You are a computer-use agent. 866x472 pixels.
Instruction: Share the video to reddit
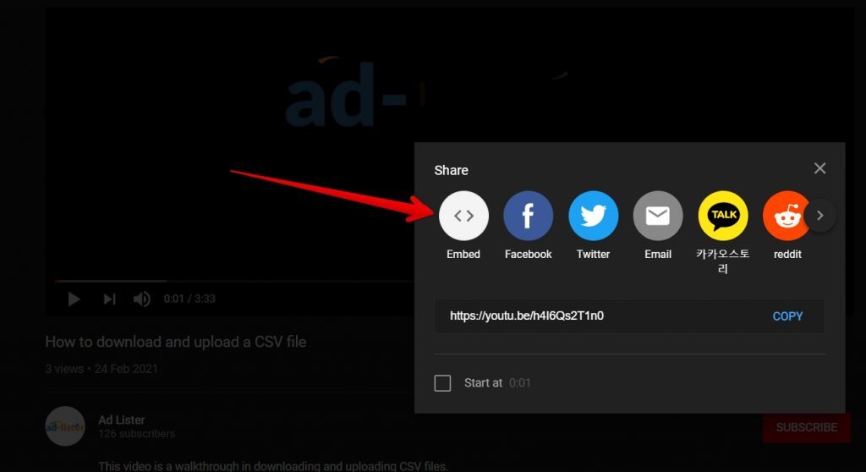click(x=786, y=216)
